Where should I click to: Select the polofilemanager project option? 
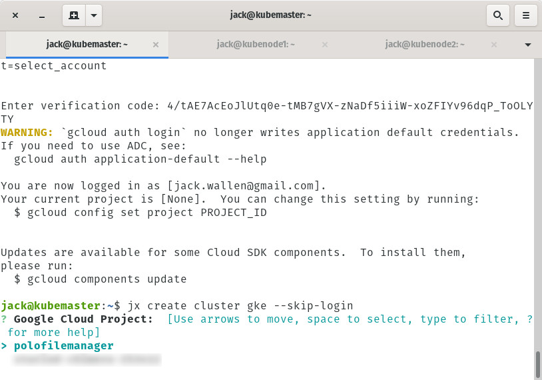[x=63, y=345]
